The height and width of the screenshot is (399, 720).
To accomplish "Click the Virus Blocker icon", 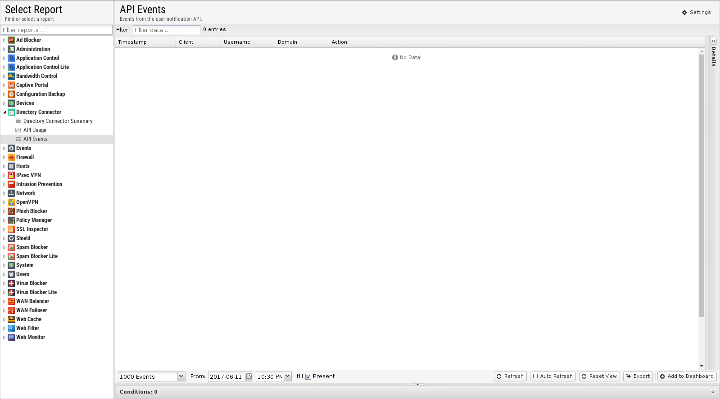I will [x=11, y=283].
